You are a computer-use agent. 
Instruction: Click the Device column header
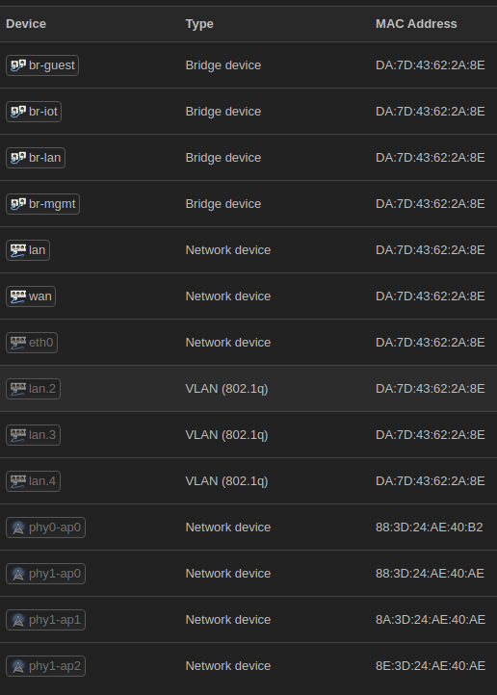pyautogui.click(x=26, y=24)
